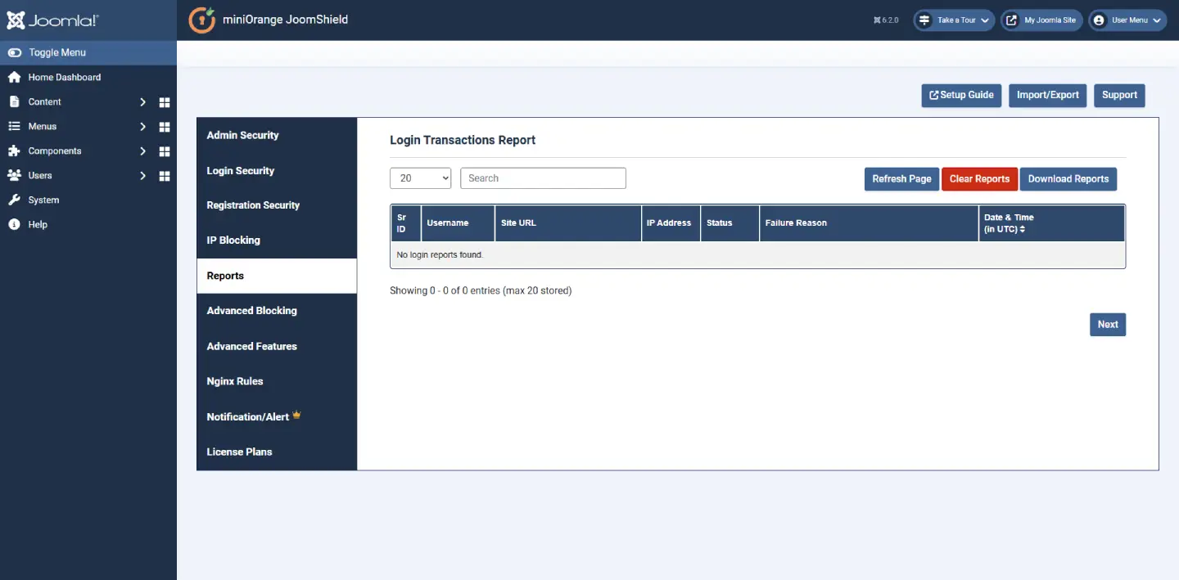Open the Notification/Alert tab
Screen dimensions: 1179x580
(277, 416)
